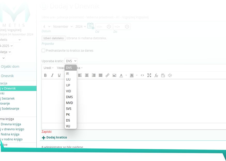The height and width of the screenshot is (161, 226).
Task: Justify text with full-align icon
Action: coord(100,75)
